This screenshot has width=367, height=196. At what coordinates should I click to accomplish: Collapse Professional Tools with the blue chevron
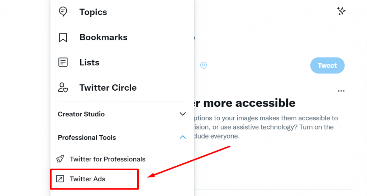182,137
